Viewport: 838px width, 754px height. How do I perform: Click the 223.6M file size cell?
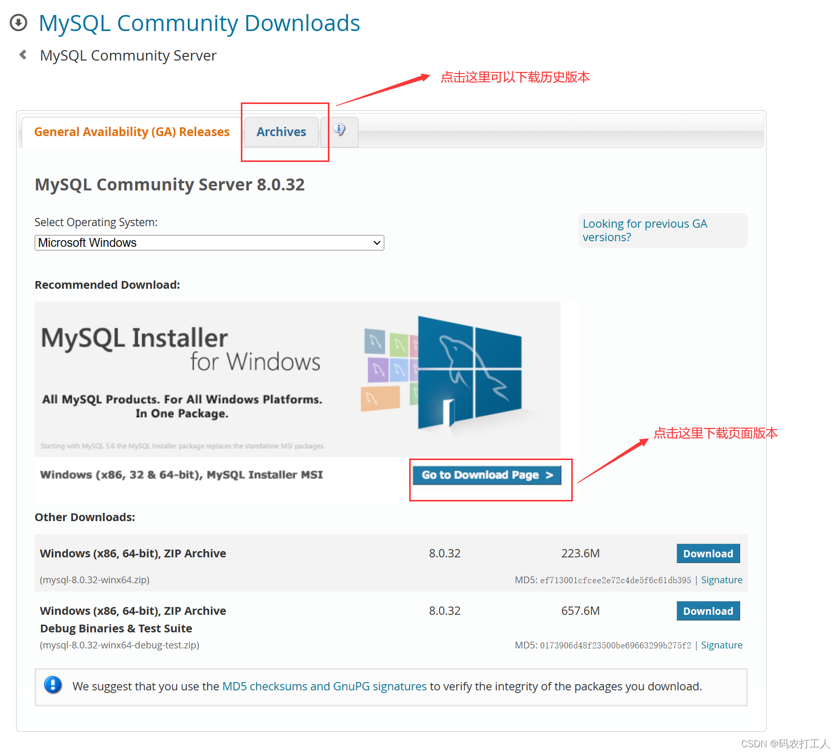pos(581,554)
